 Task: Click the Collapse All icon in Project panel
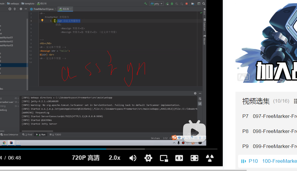point(15,9)
